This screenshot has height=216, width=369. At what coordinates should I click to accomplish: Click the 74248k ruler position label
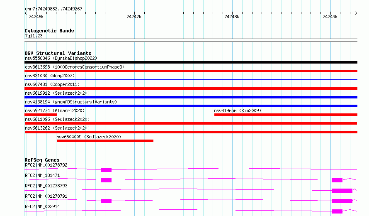pos(232,17)
